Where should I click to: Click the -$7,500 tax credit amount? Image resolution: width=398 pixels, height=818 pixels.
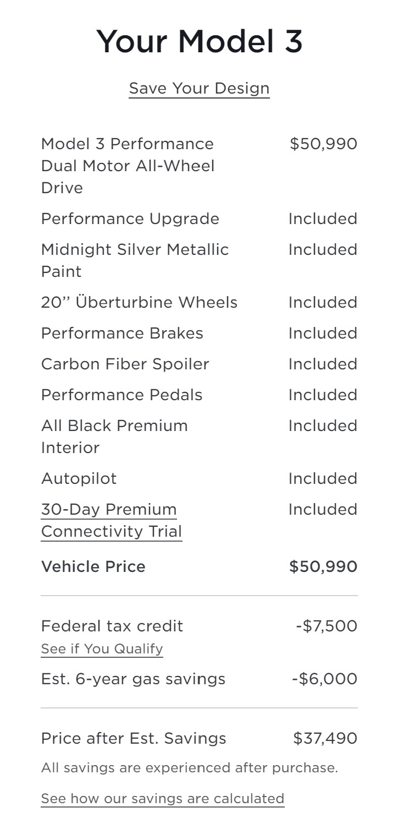click(x=327, y=626)
